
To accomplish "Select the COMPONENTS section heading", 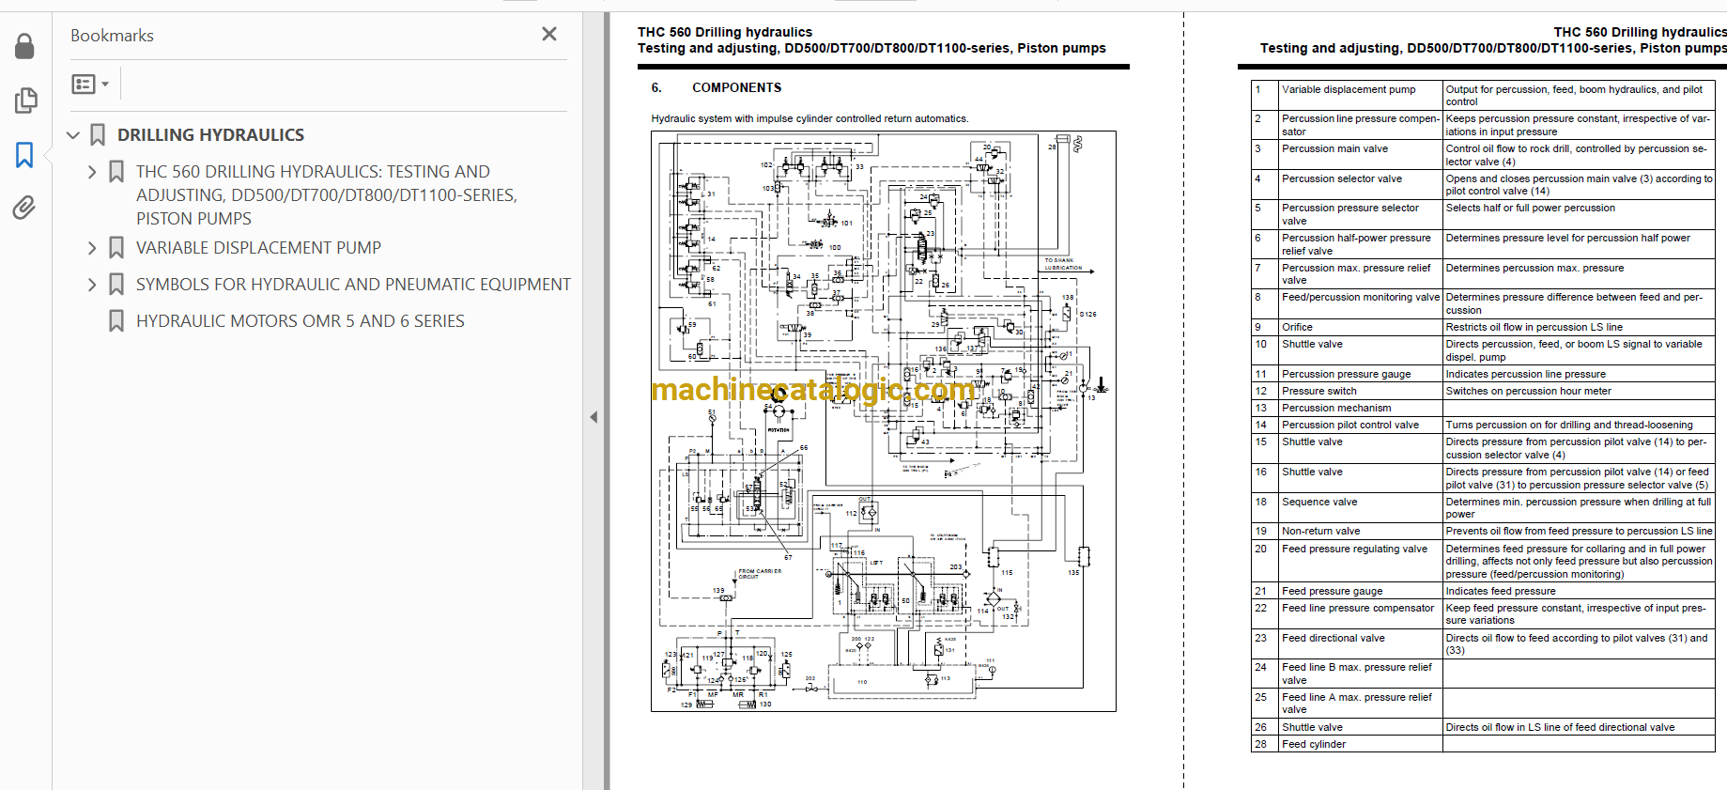I will [736, 87].
